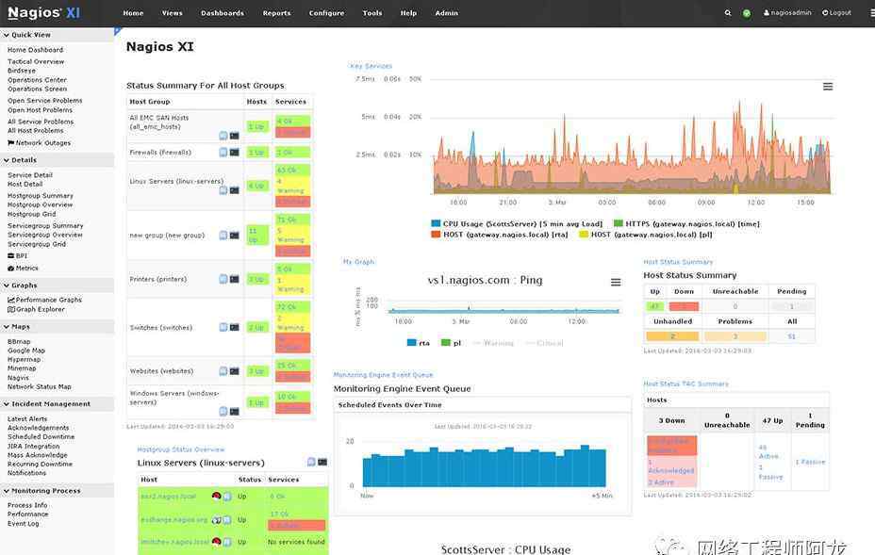Open the Key Services chart hamburger menu
Screen dimensions: 875x555
[828, 87]
